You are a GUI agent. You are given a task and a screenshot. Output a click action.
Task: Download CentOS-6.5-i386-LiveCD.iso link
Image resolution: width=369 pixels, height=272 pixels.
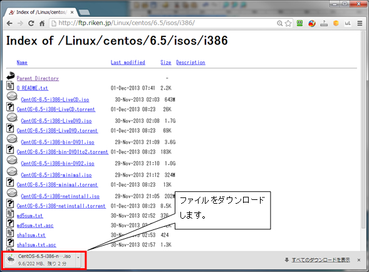[x=55, y=100]
